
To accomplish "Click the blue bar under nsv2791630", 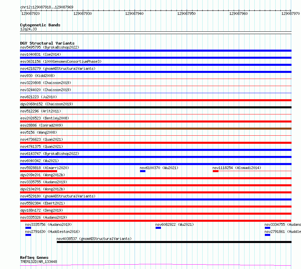I will pyautogui.click(x=28, y=235).
